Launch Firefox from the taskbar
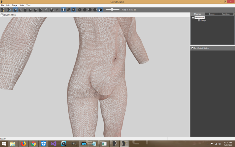The height and width of the screenshot is (147, 235). click(x=23, y=144)
